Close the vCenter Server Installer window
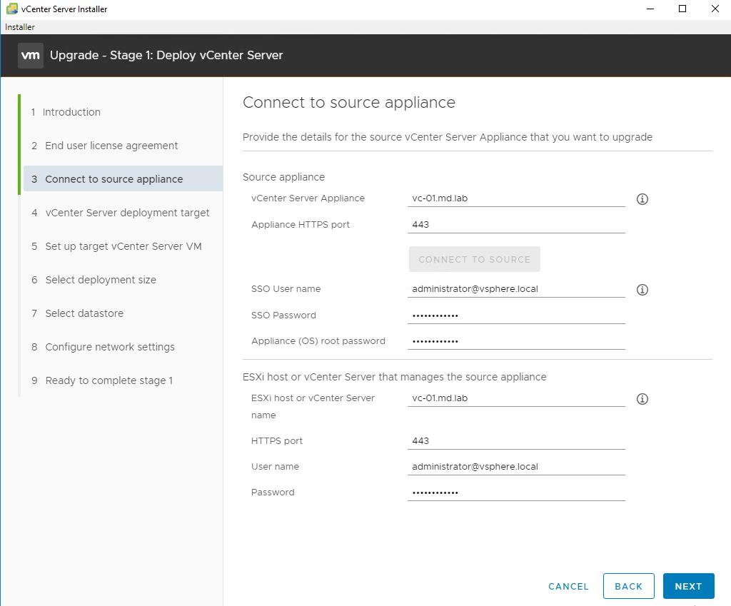The width and height of the screenshot is (731, 606). [715, 9]
